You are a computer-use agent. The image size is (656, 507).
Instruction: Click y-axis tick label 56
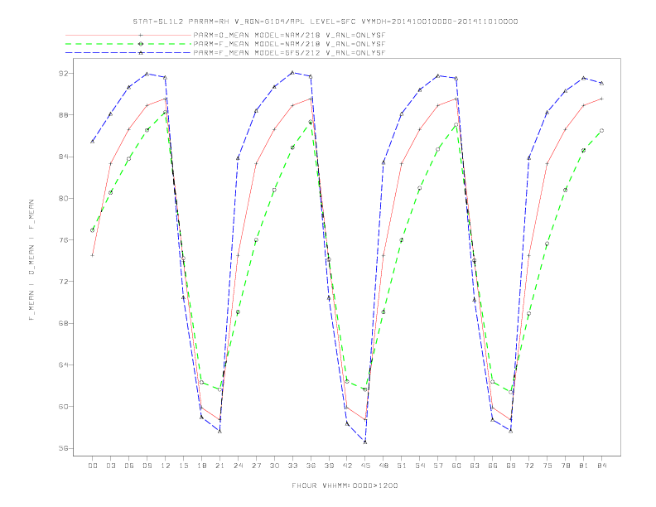63,448
